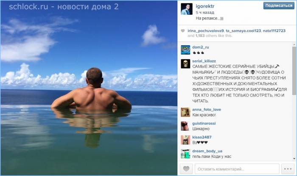The width and height of the screenshot is (297, 176).
Task: Click guistinarossi profile picture
Action: point(185,126)
